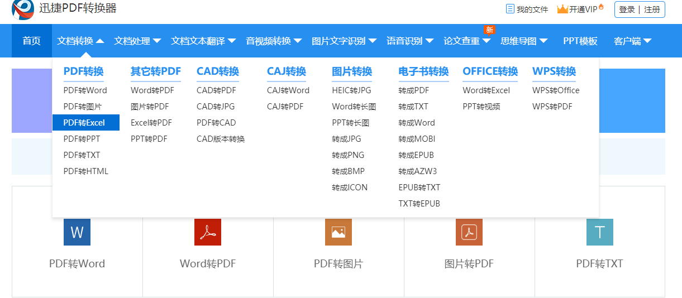Choose 转成PNG under 图片转换

point(348,155)
